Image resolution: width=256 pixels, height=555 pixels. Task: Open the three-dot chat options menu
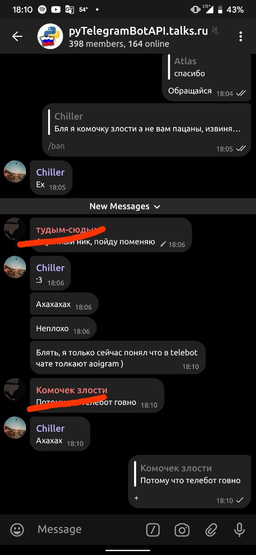(x=240, y=36)
